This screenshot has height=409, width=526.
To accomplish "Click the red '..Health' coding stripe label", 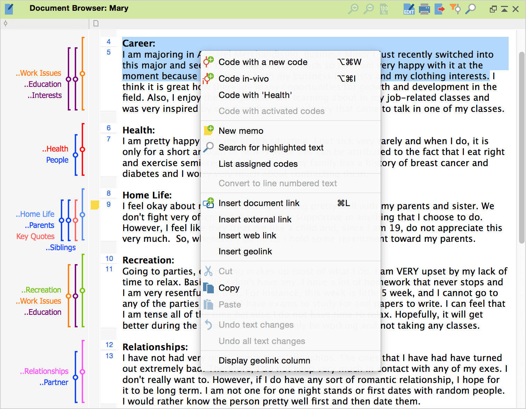I will coord(55,149).
